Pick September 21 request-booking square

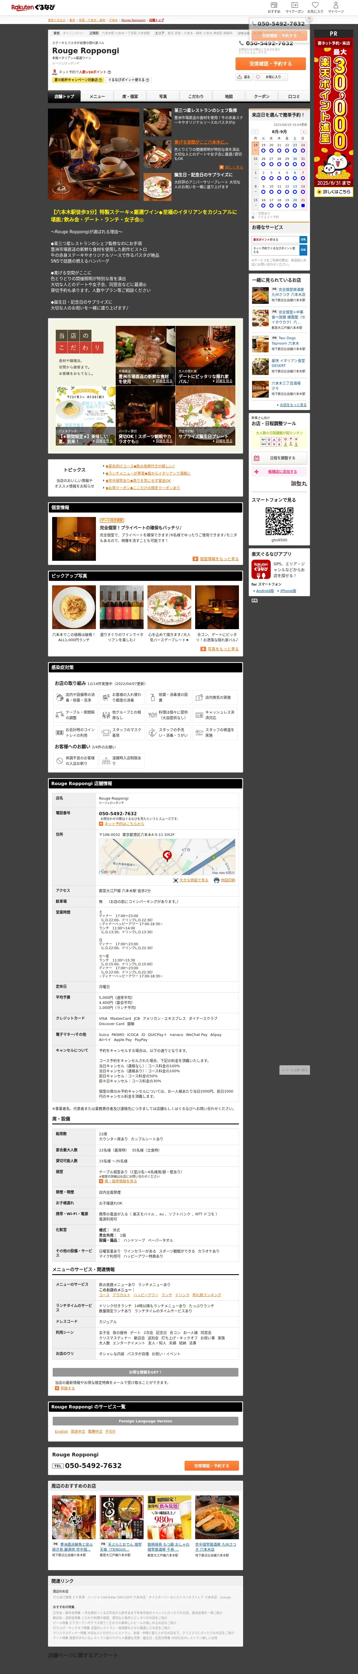pyautogui.click(x=303, y=205)
